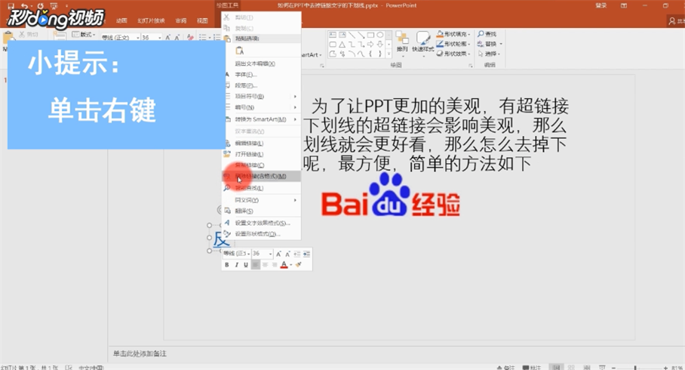
Task: Choose 退出文本编辑 exit text edit item
Action: coord(261,64)
